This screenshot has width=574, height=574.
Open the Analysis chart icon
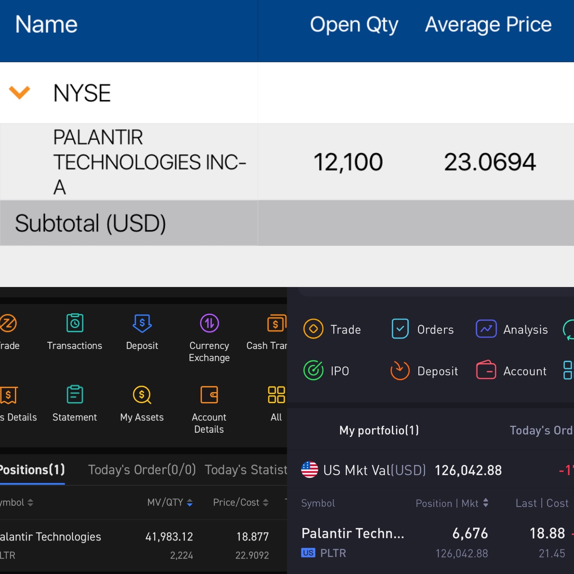point(486,328)
